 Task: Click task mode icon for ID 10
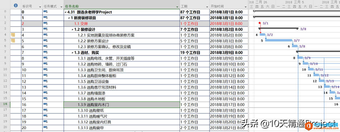click(x=46, y=70)
